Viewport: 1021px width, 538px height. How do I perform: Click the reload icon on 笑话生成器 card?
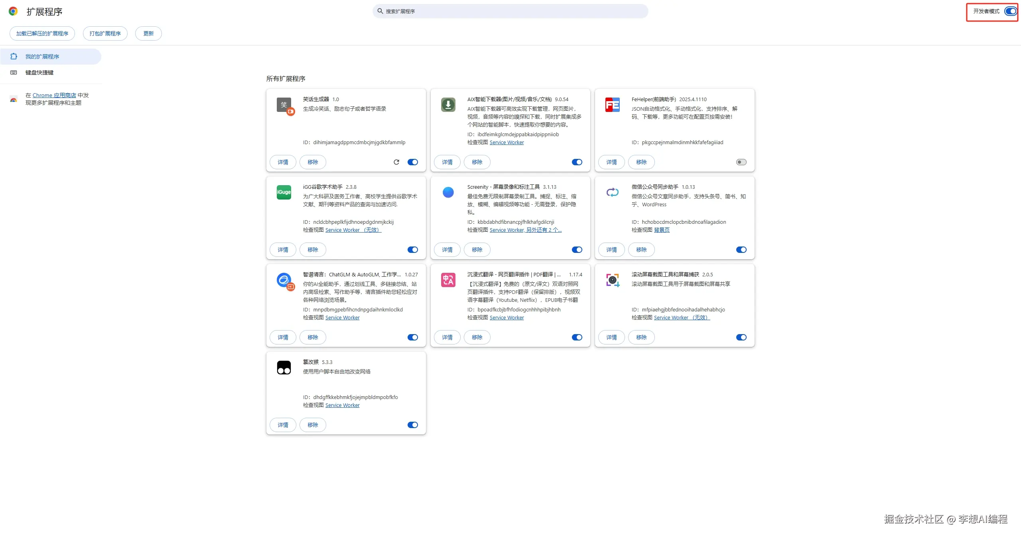[x=396, y=162]
